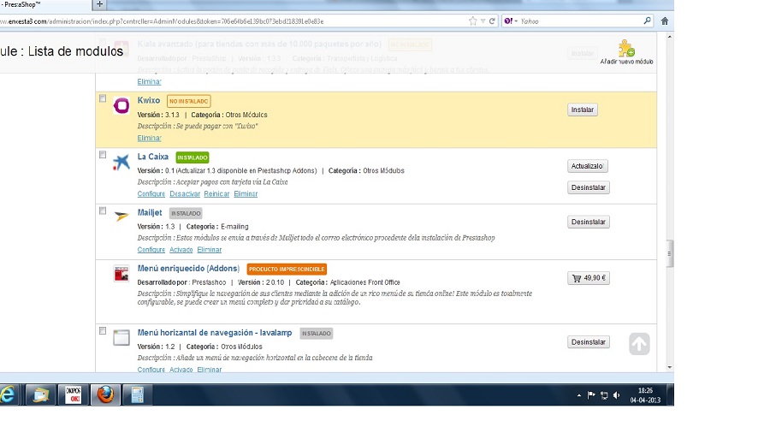Viewport: 770px width, 433px height.
Task: Click the scrollbar down arrow
Action: [x=670, y=368]
